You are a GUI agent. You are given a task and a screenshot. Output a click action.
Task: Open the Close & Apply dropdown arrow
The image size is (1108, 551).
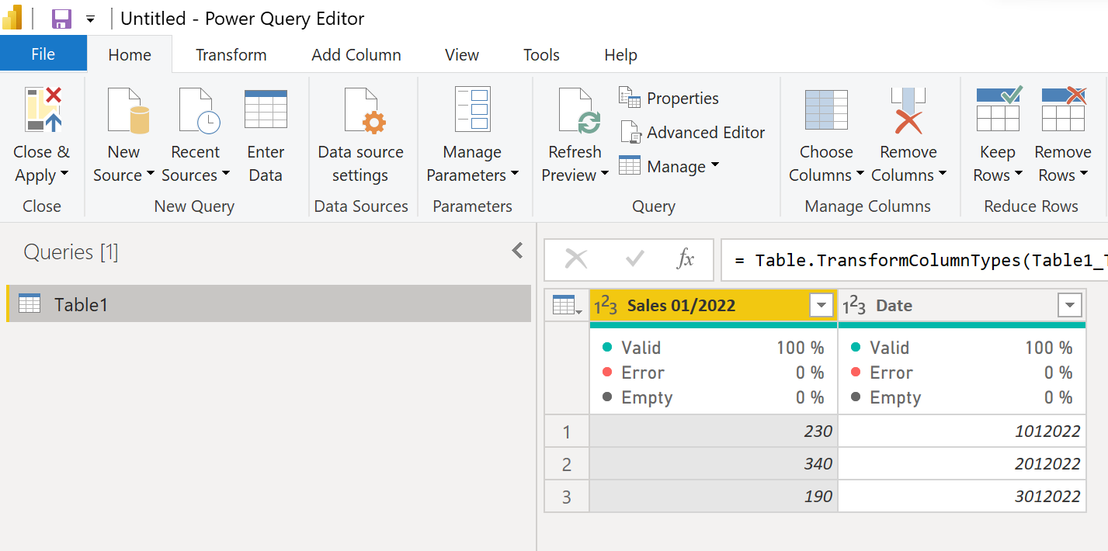click(64, 175)
